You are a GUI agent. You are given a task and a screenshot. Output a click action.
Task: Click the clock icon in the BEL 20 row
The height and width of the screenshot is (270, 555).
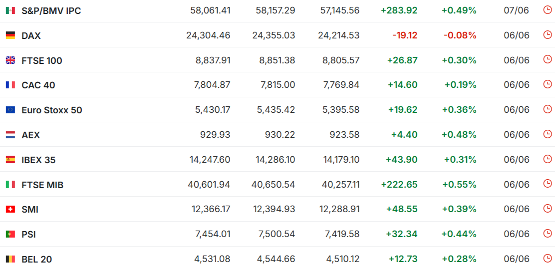[x=547, y=258]
